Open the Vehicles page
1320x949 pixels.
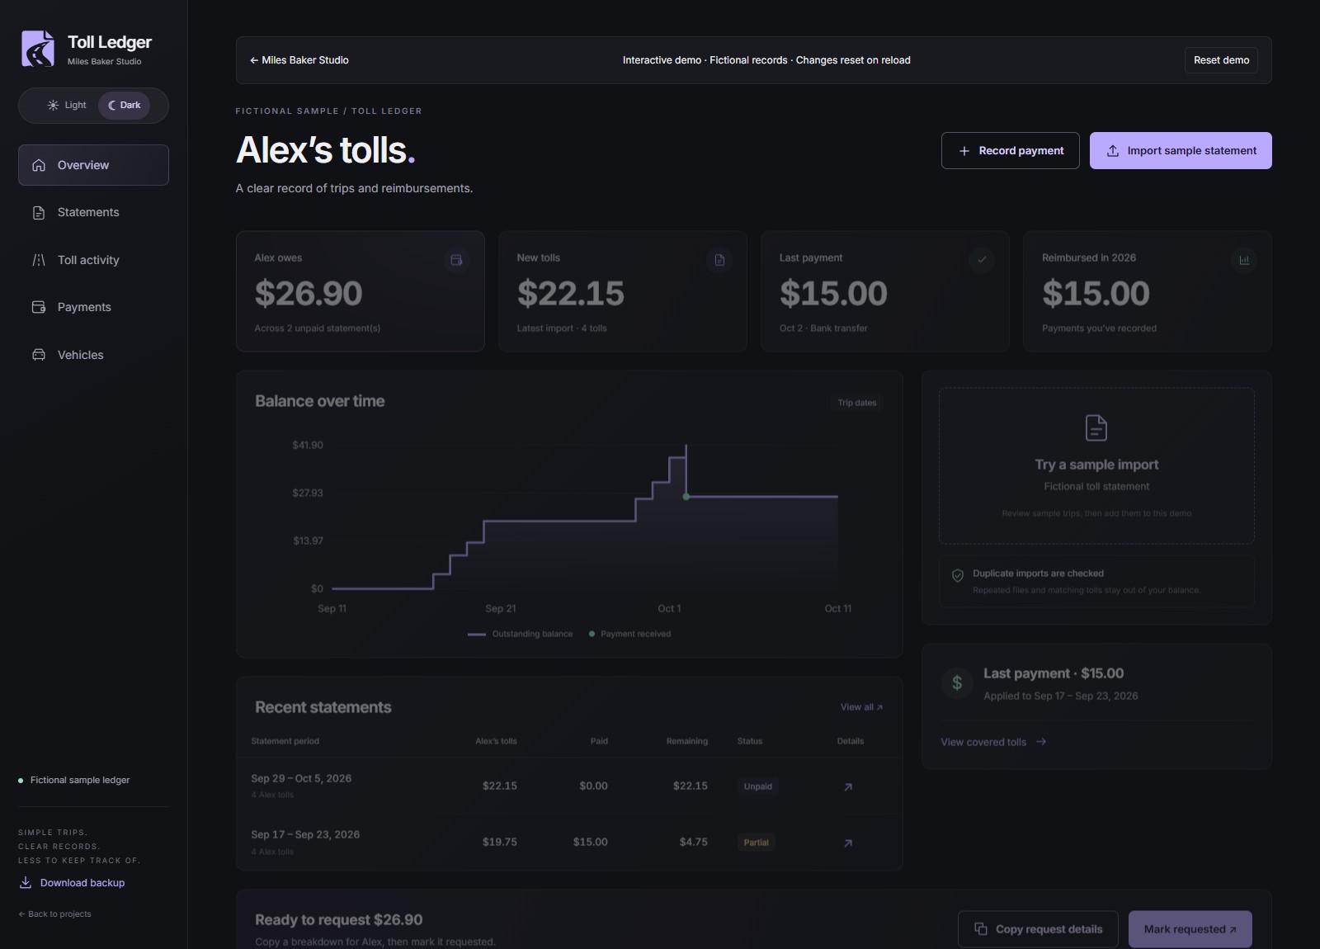[x=93, y=355]
